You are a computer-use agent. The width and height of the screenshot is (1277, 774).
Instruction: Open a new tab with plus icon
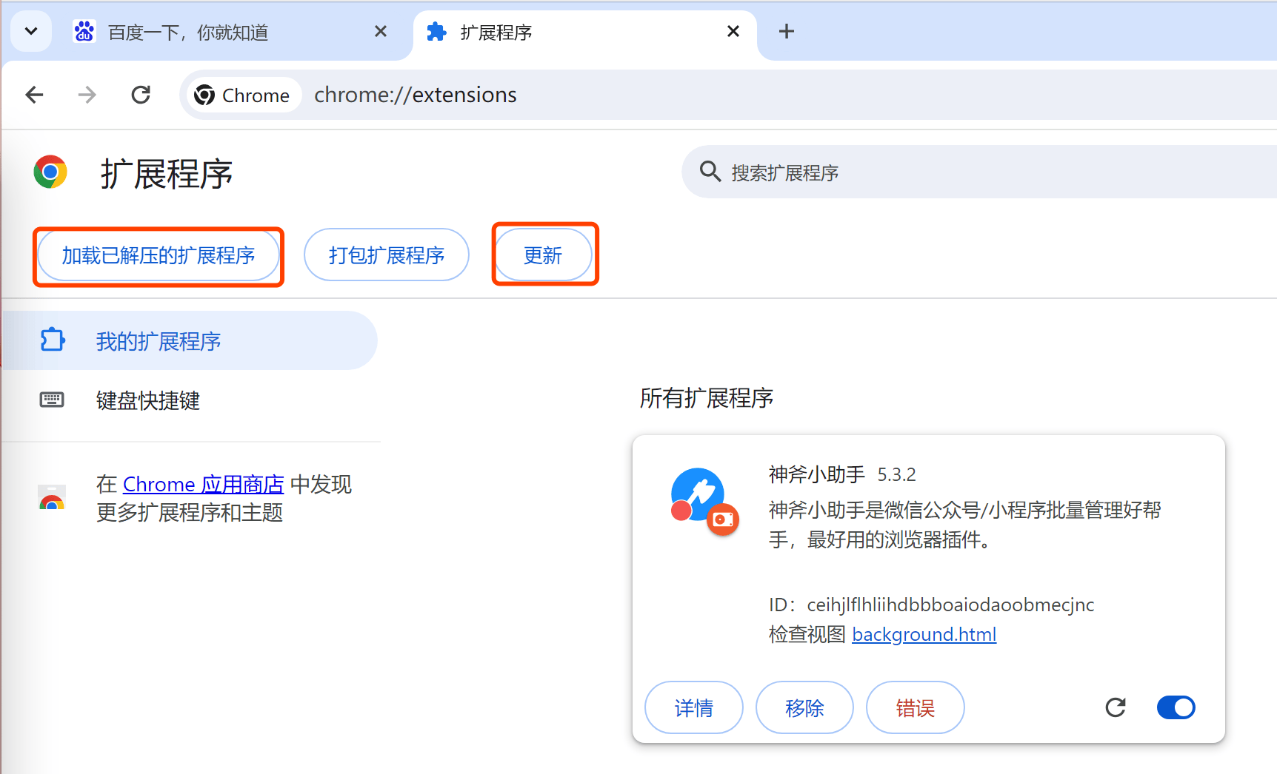(x=786, y=32)
